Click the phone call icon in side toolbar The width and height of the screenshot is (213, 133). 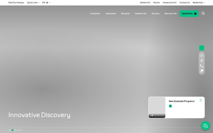click(x=201, y=66)
